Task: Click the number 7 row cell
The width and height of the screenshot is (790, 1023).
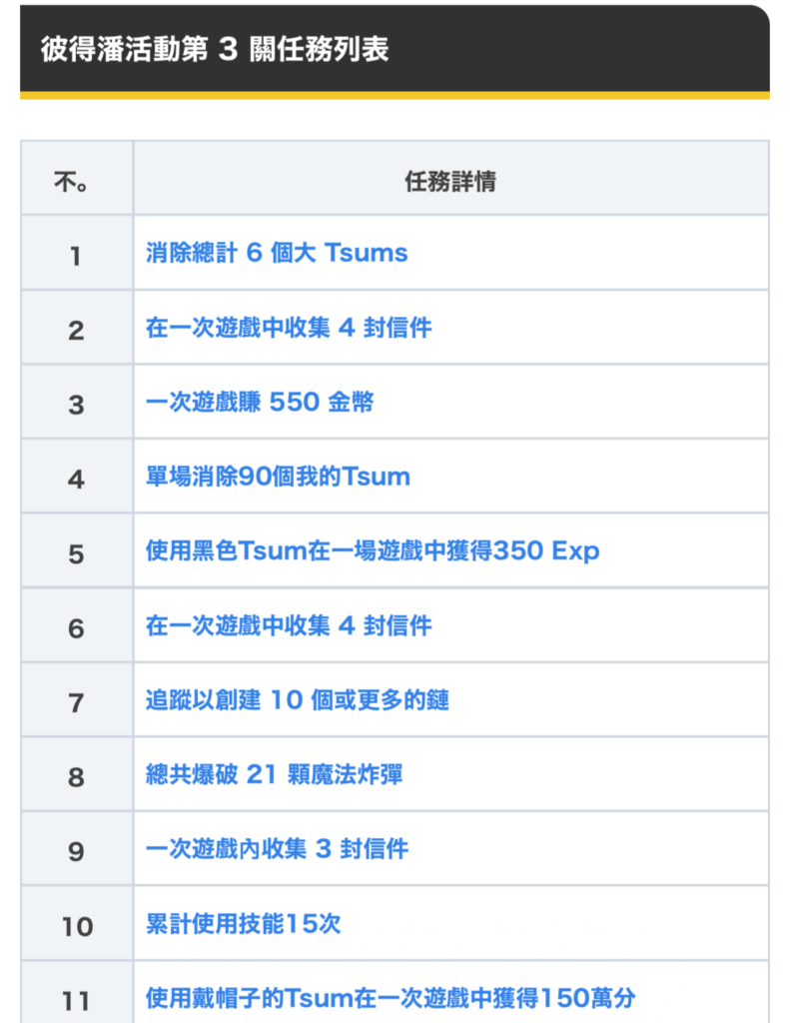Action: [77, 702]
